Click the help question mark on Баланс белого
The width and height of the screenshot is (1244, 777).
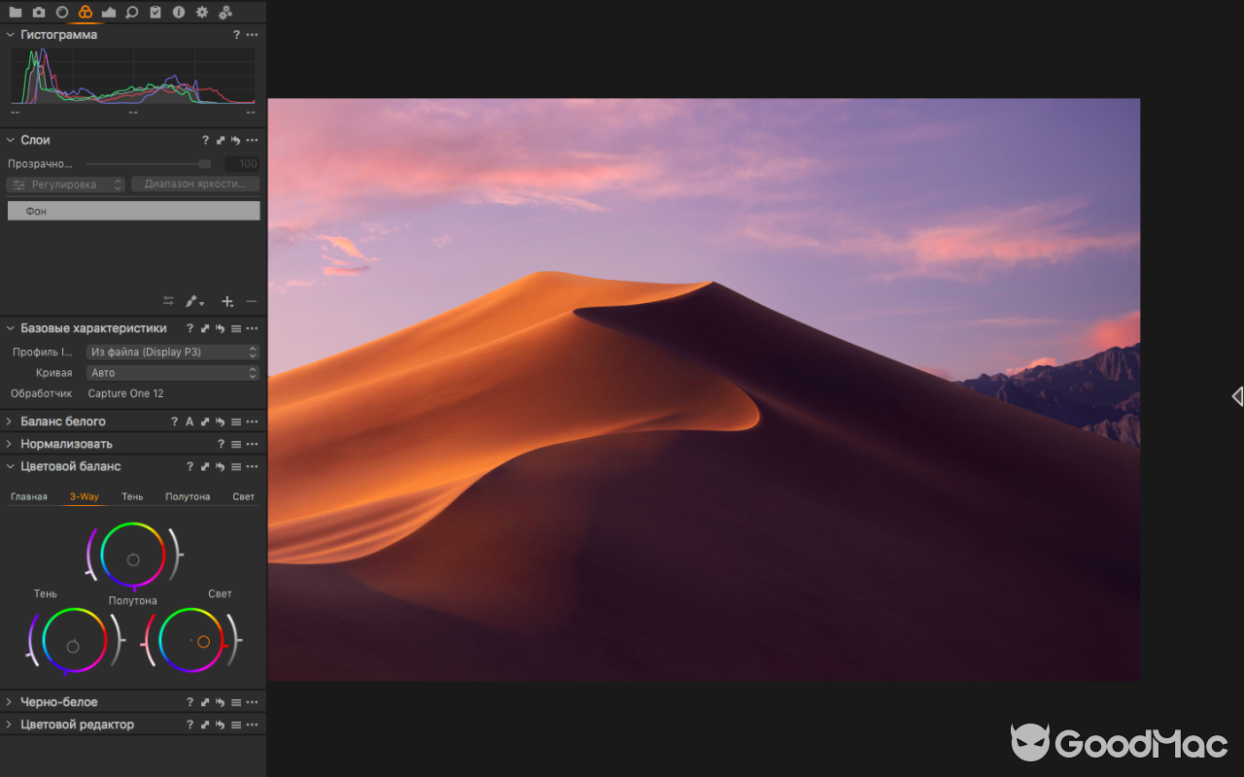click(174, 421)
